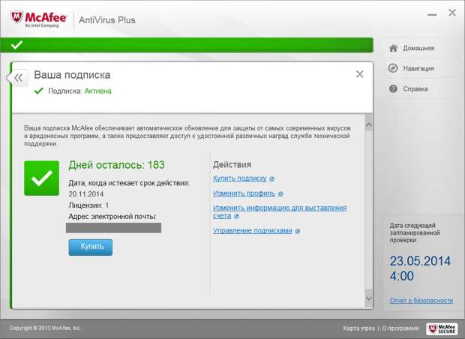Click the scheduled scan date 23.05.2014

[420, 261]
